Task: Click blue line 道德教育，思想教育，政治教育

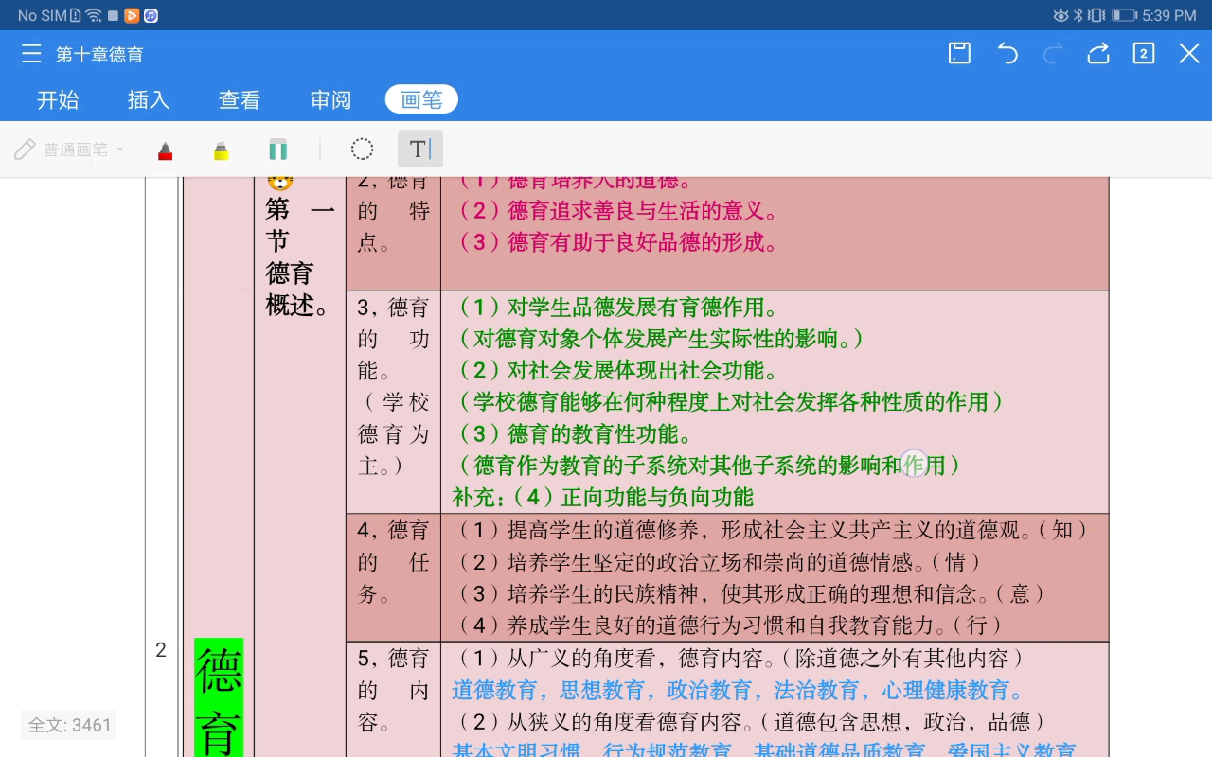Action: [x=740, y=690]
